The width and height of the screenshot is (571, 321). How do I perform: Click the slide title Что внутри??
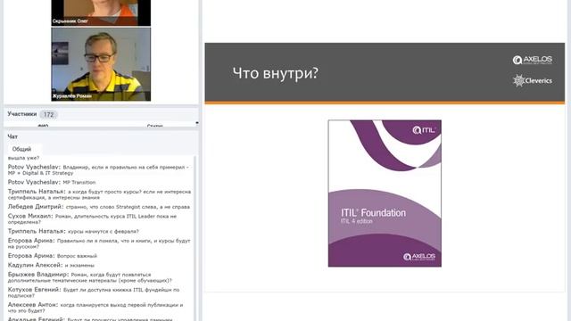pos(276,73)
